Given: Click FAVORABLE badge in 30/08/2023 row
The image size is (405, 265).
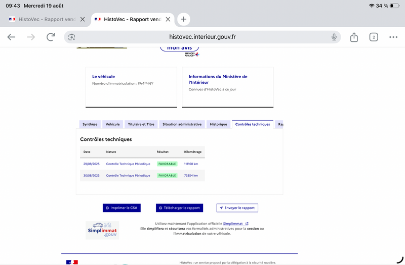Looking at the screenshot, I should pos(167,175).
